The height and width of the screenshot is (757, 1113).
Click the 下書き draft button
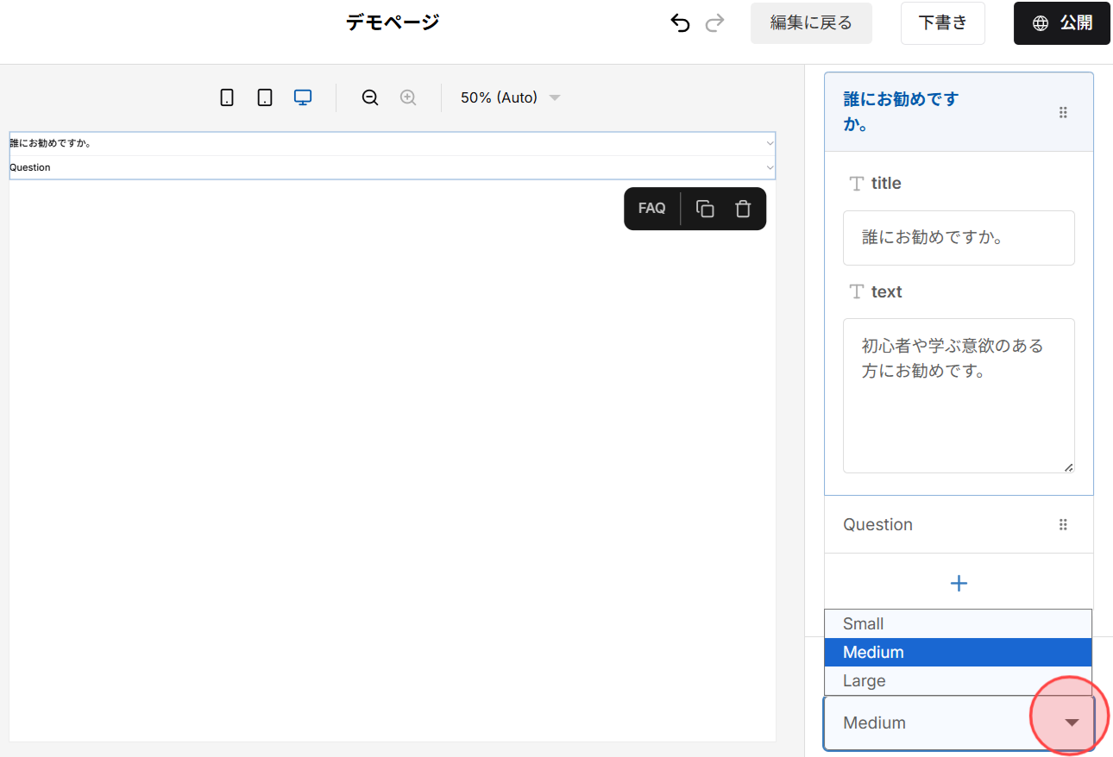click(942, 23)
